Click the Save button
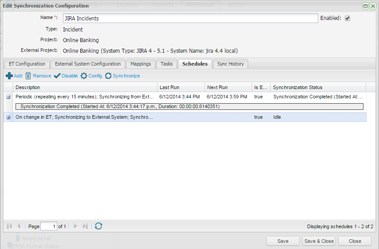 [x=283, y=241]
